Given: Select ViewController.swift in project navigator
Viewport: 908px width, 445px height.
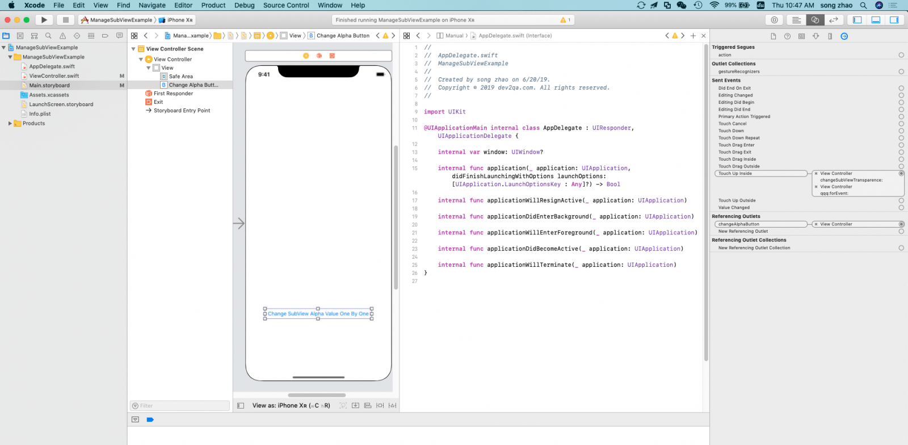Looking at the screenshot, I should coord(54,76).
